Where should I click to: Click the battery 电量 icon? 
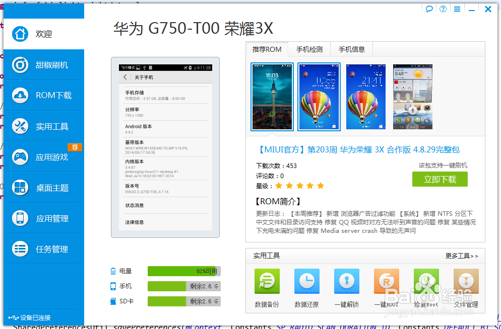[x=113, y=271]
